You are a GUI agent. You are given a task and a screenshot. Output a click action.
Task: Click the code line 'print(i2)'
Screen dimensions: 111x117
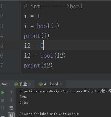pos(38,65)
